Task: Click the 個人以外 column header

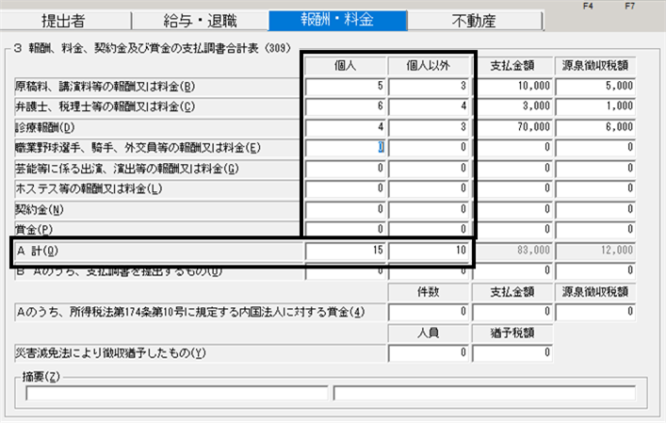Action: tap(428, 66)
